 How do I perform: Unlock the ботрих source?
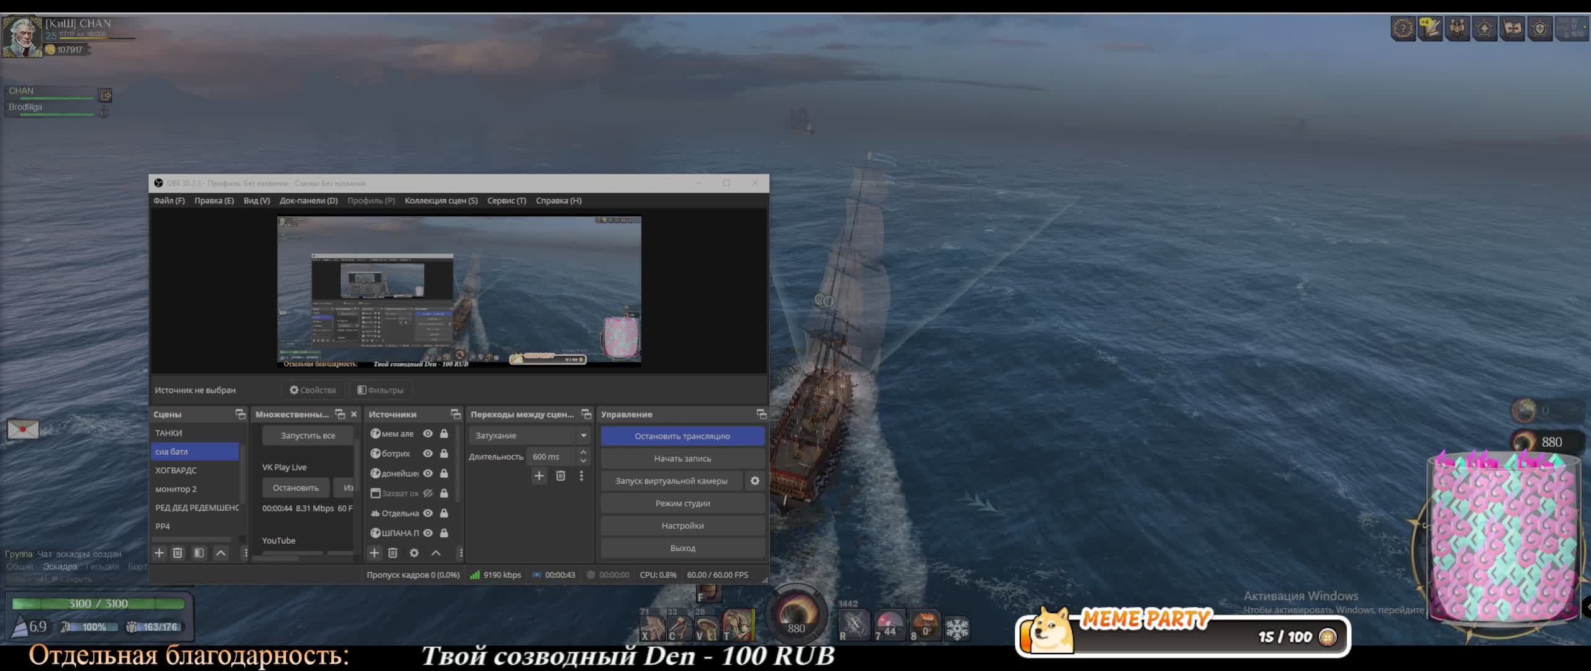click(x=444, y=454)
